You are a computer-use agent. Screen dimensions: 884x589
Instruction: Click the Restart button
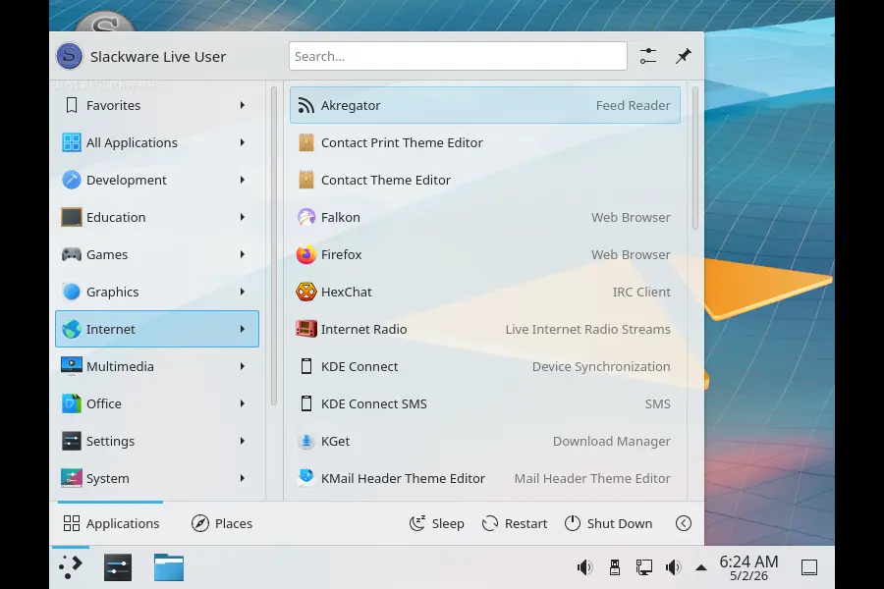[x=514, y=523]
